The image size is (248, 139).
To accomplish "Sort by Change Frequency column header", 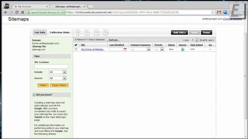I will (x=140, y=45).
